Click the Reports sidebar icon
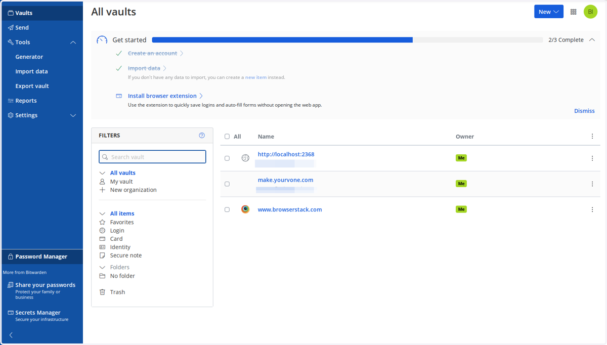This screenshot has width=607, height=345. point(11,101)
